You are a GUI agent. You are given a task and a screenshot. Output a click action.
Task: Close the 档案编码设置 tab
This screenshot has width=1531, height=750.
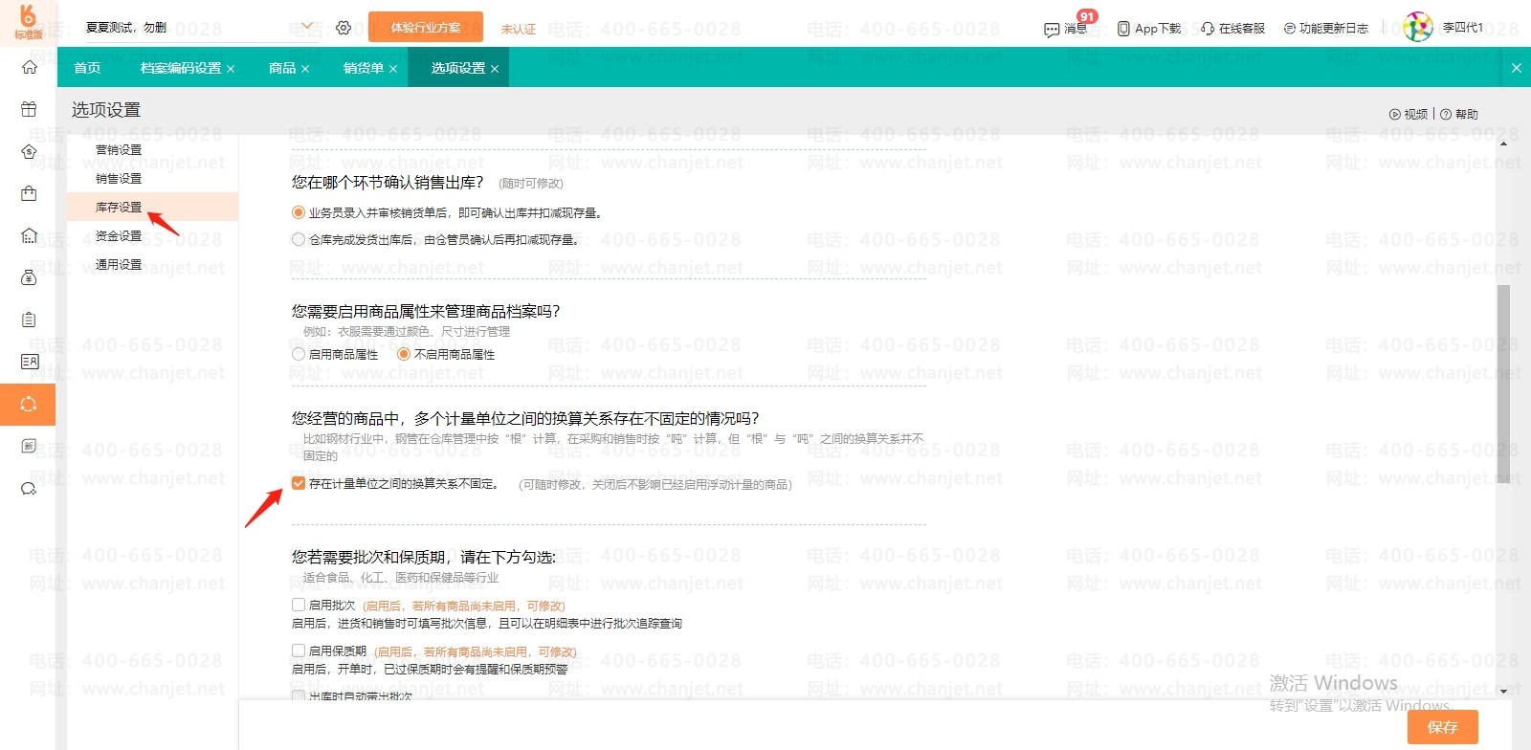point(231,69)
